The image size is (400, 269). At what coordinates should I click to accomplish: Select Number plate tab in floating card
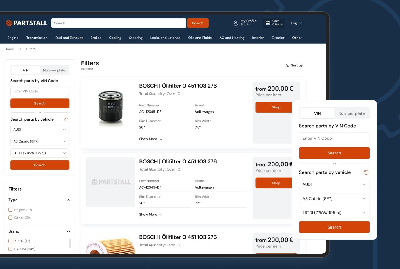pyautogui.click(x=352, y=113)
